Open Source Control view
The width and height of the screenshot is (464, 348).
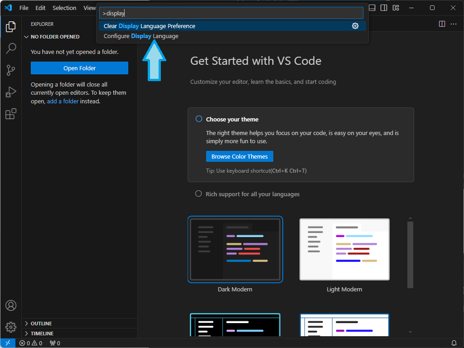pyautogui.click(x=11, y=70)
